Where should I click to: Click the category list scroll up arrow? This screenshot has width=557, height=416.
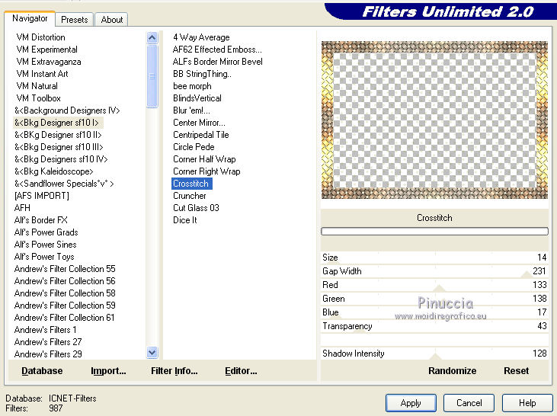[152, 37]
